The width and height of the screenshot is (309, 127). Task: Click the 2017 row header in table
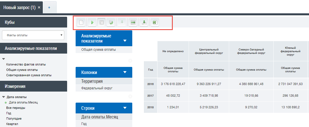coord(150,96)
